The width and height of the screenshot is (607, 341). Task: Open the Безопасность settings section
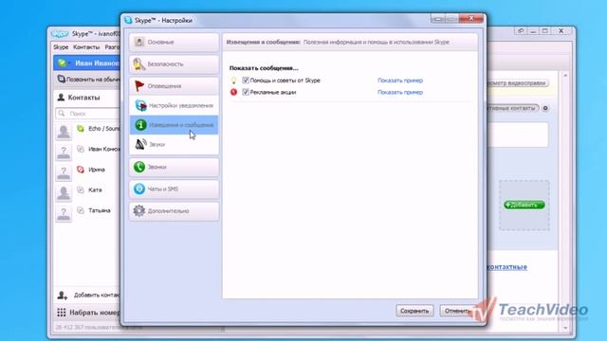(174, 64)
